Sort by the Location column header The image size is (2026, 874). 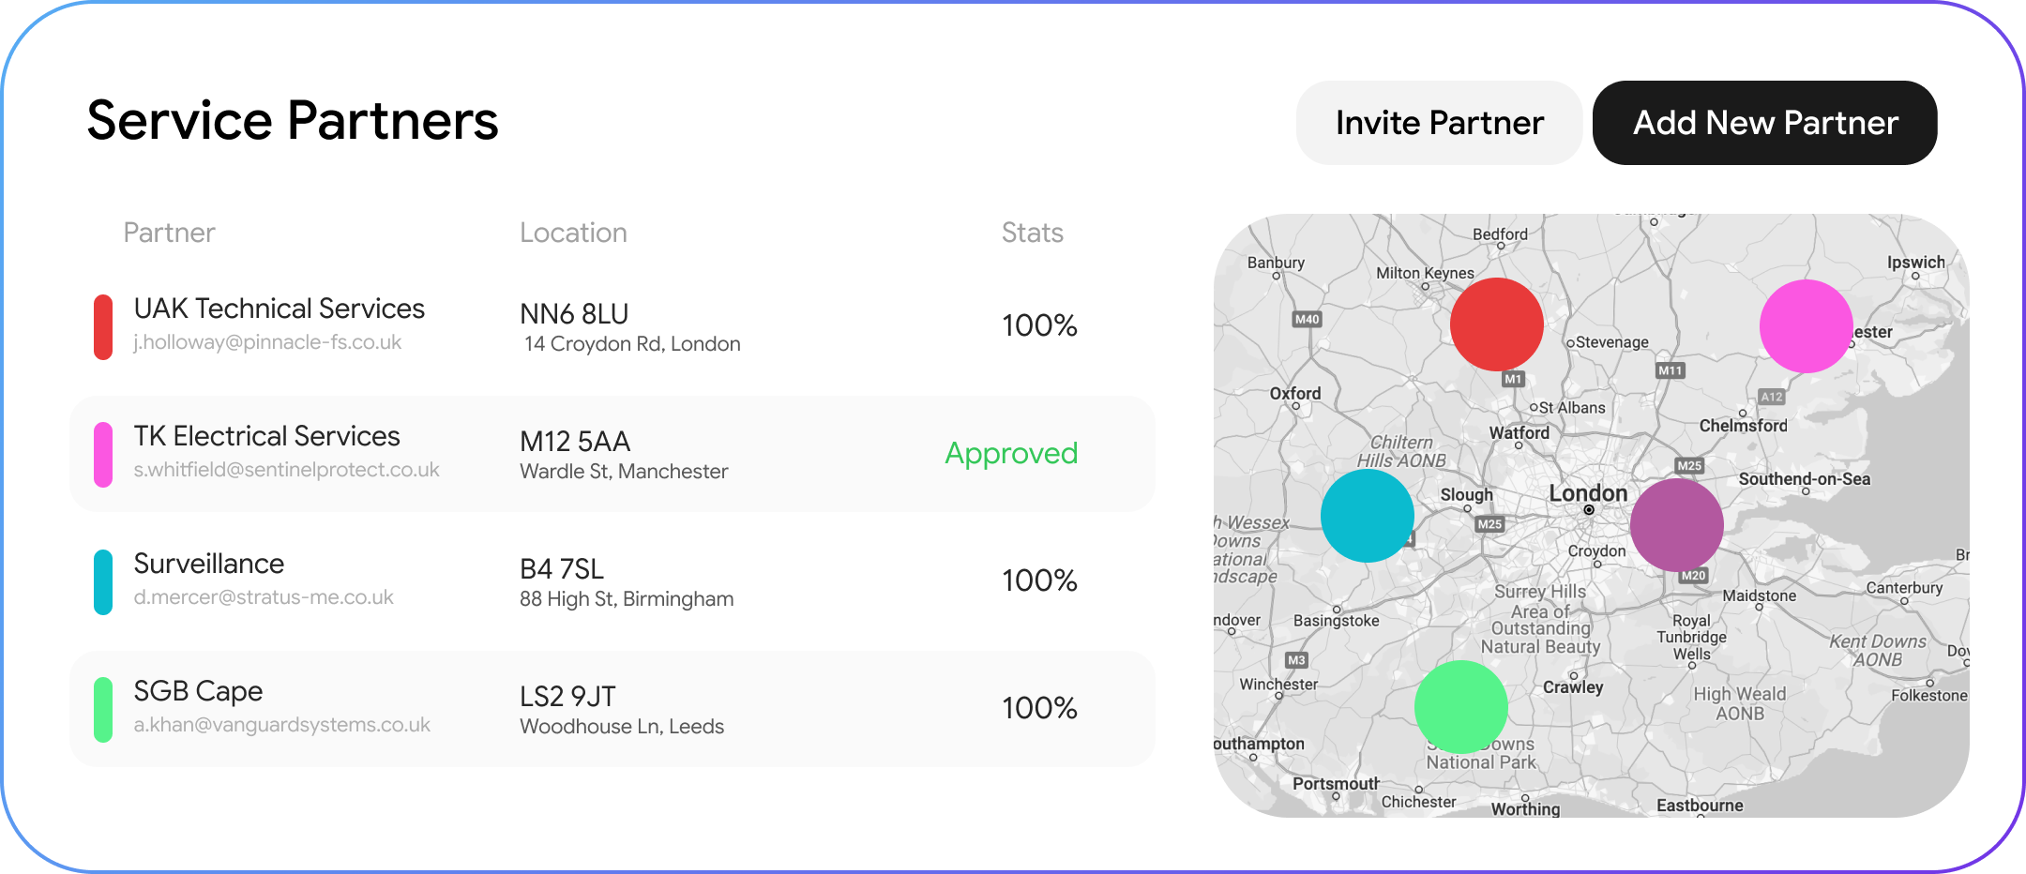point(573,233)
